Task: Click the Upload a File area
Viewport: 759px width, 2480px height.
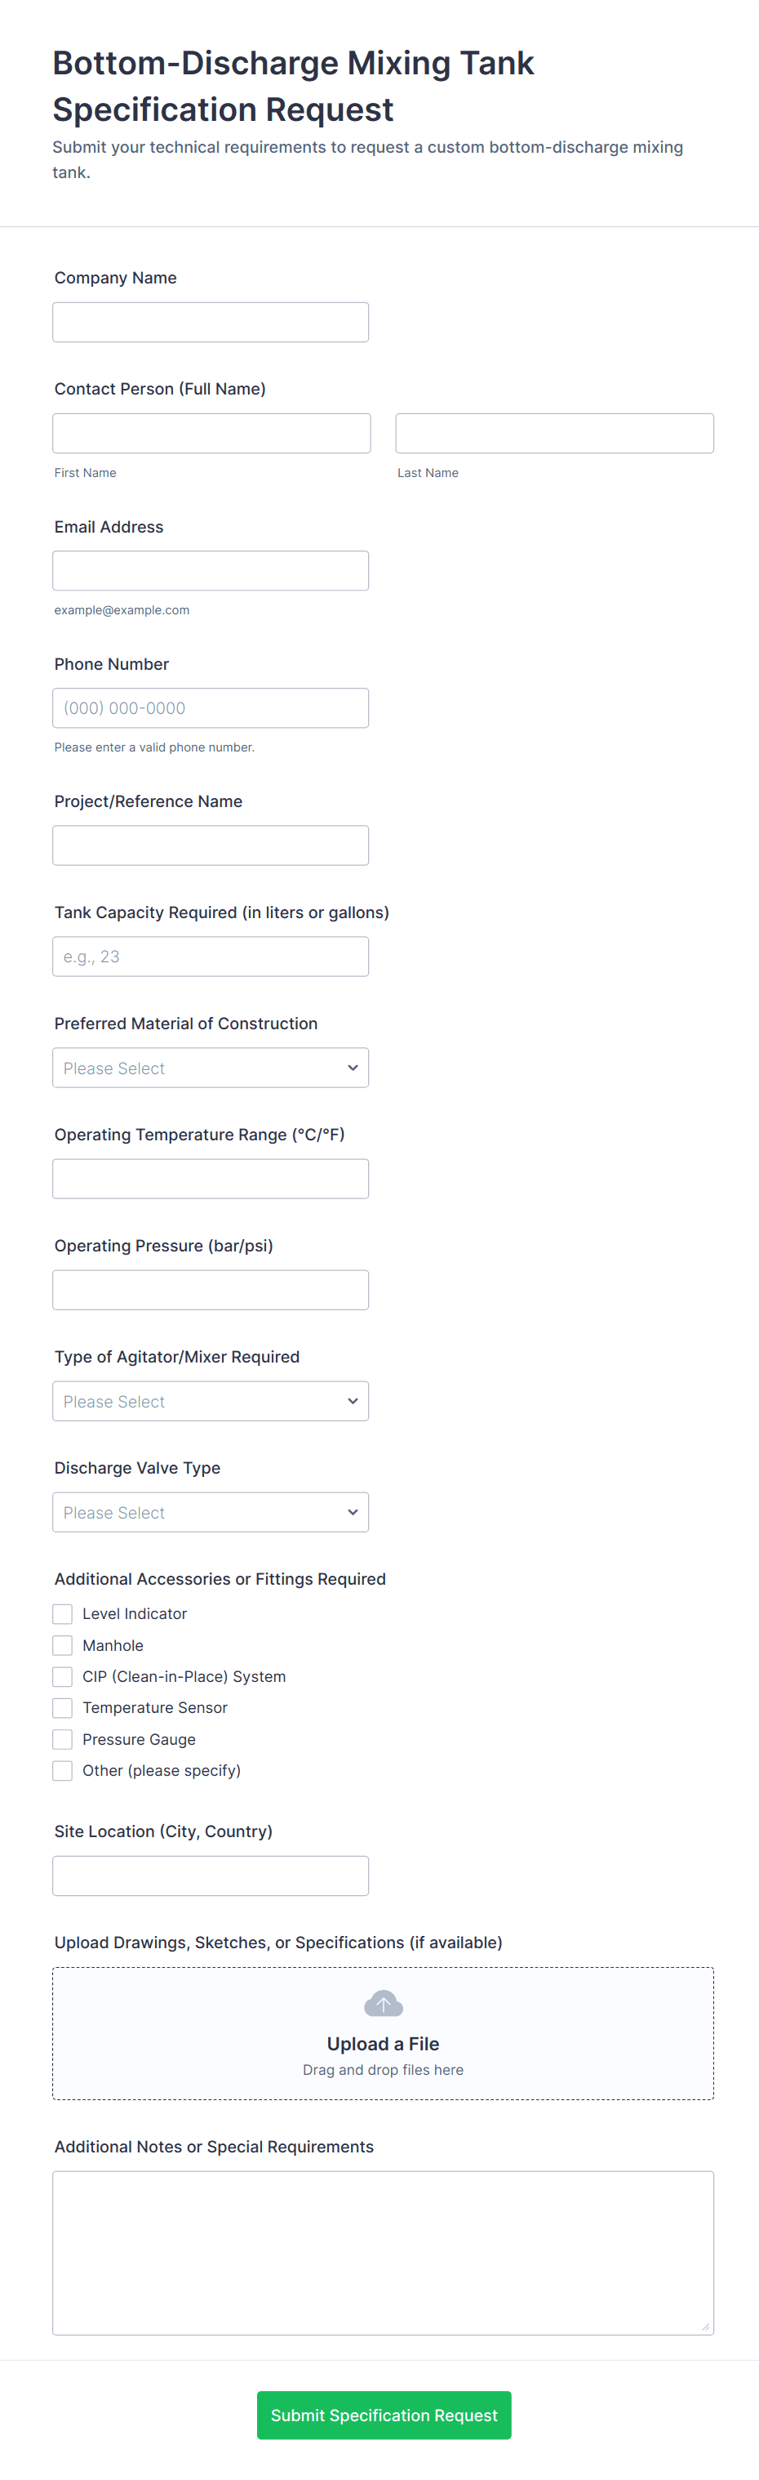Action: tap(383, 2044)
